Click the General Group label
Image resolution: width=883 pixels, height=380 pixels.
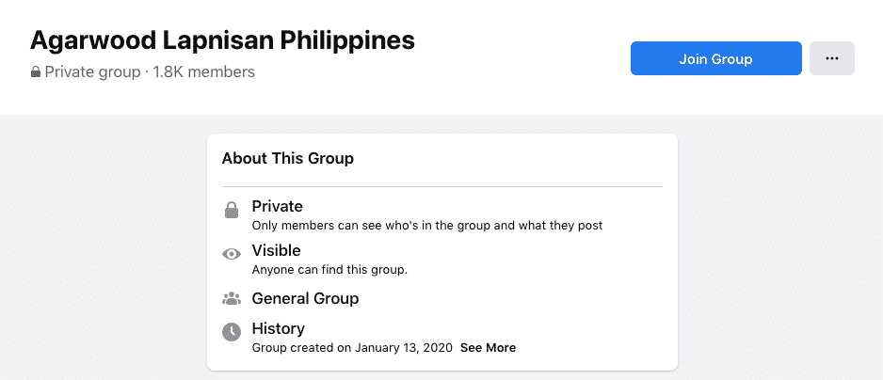(305, 298)
